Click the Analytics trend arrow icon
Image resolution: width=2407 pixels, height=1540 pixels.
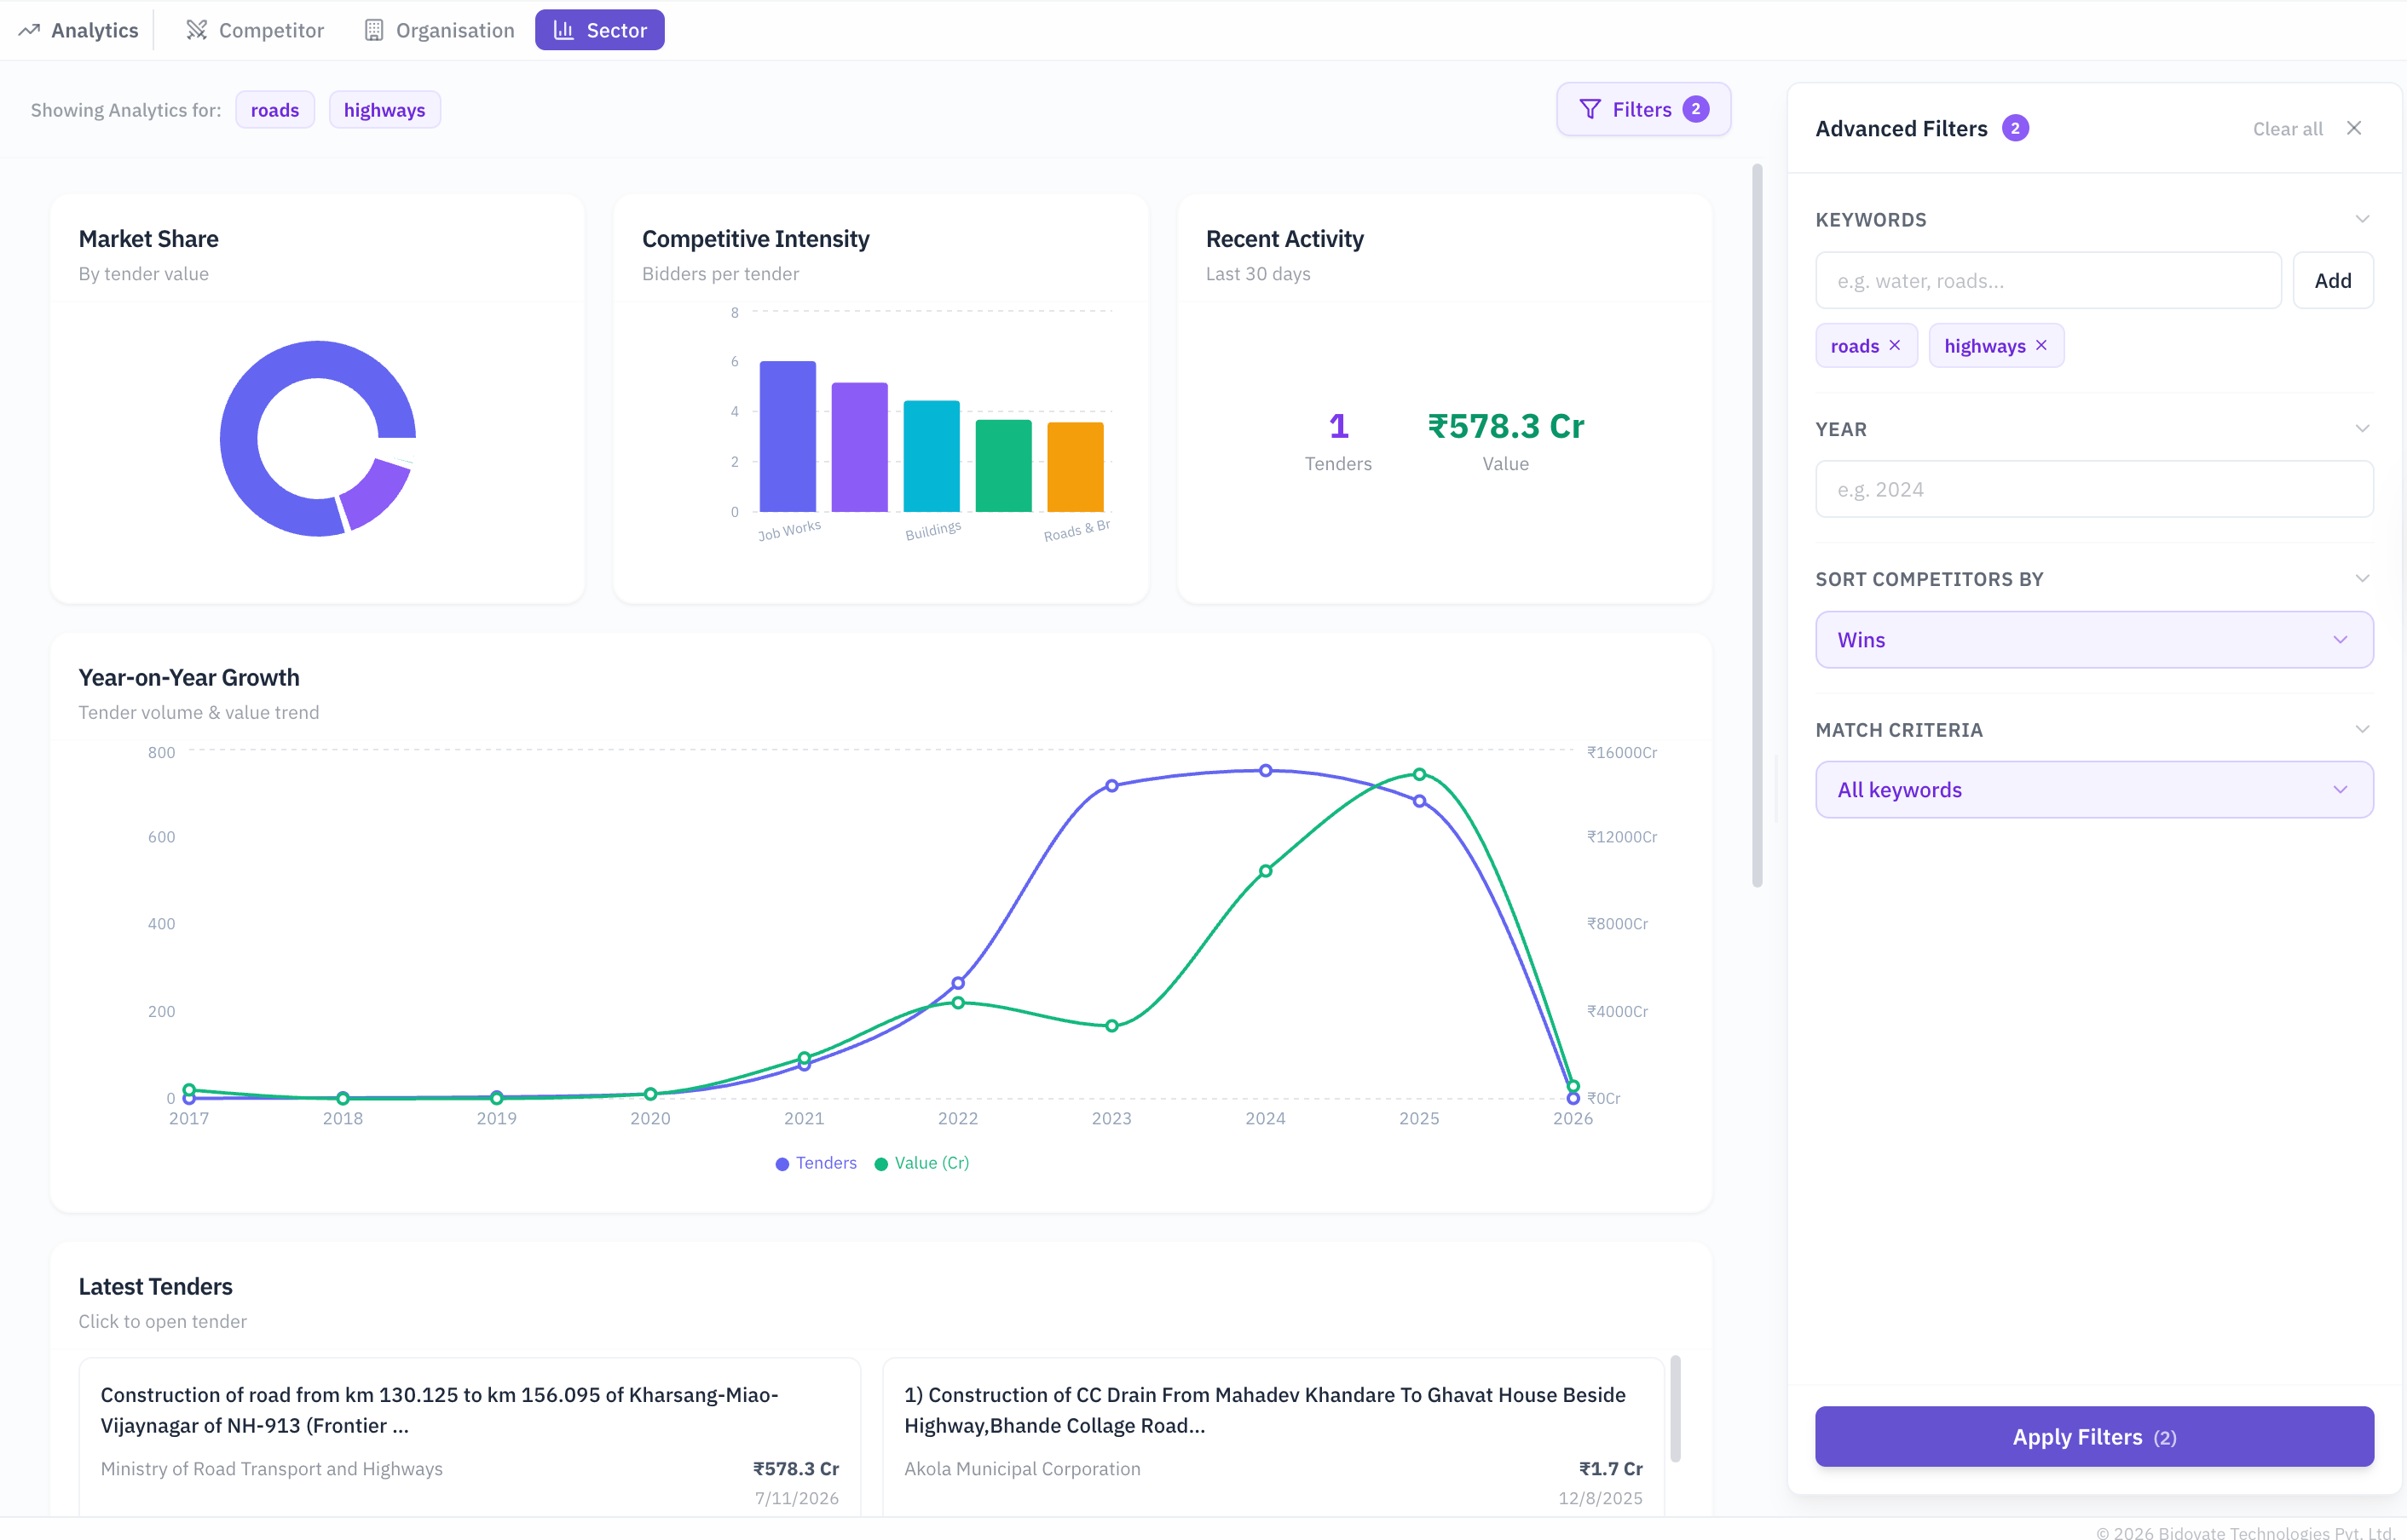coord(29,30)
